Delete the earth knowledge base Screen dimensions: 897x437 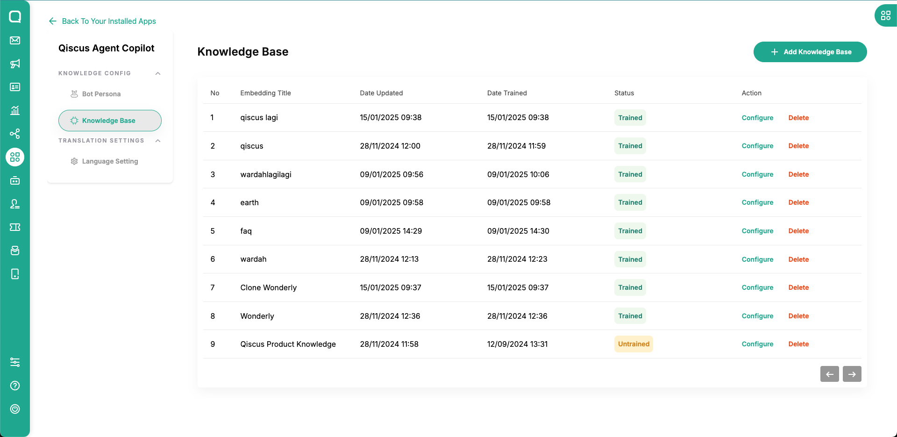798,202
